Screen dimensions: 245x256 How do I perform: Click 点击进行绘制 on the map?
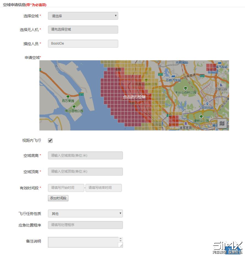134,97
